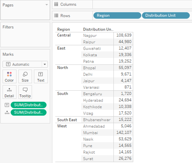Select the Hyderabad row label
The width and height of the screenshot is (192, 163).
pyautogui.click(x=93, y=101)
